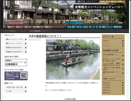Switch site language to 簡体中文
Viewport: 131px width, 101px height.
click(113, 2)
